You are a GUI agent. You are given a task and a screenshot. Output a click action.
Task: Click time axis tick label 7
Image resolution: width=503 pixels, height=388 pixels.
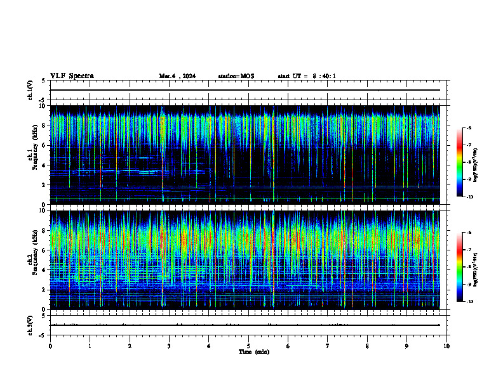click(328, 346)
